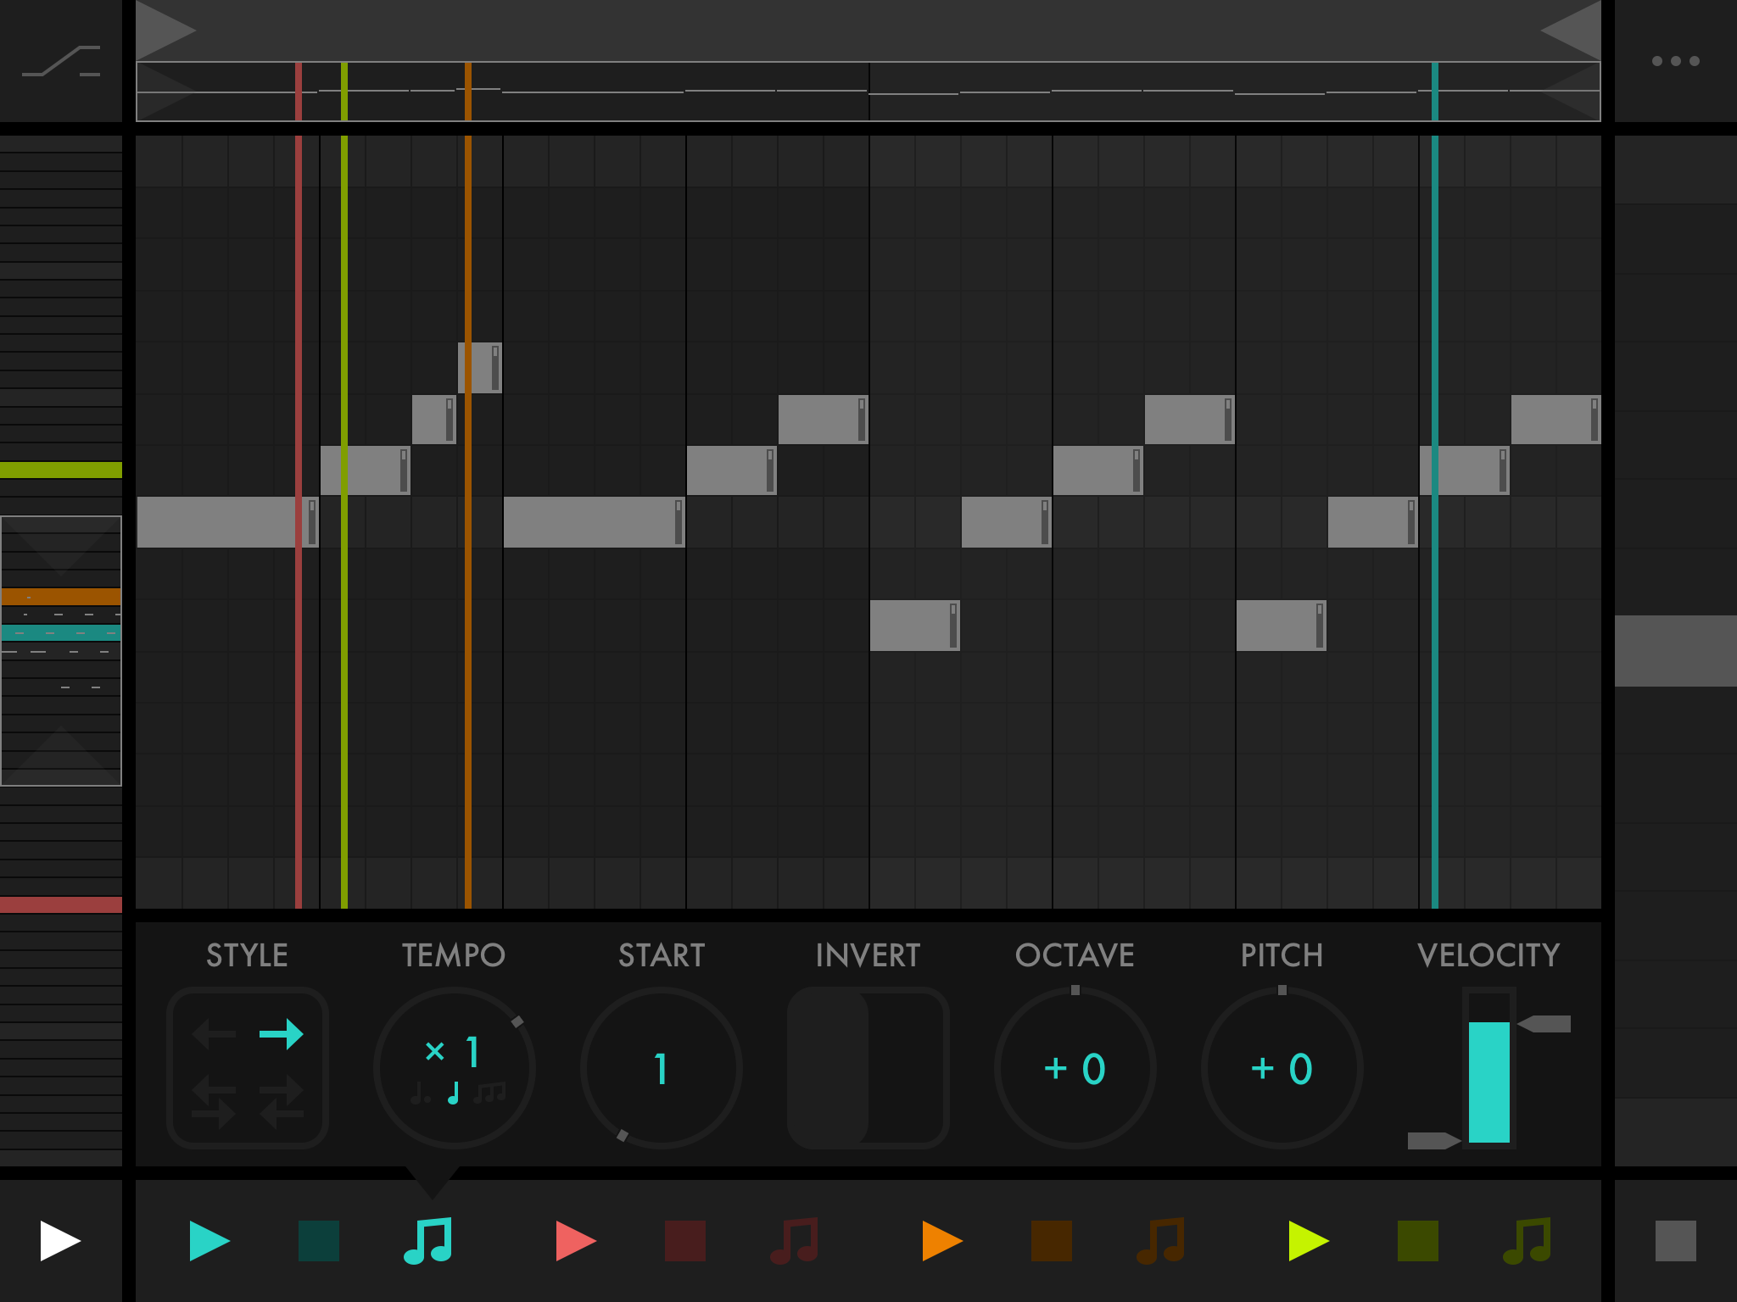
Task: Toggle the INVERT switch
Action: point(868,1068)
